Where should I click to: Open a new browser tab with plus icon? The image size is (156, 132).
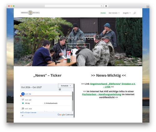pyautogui.click(x=148, y=7)
